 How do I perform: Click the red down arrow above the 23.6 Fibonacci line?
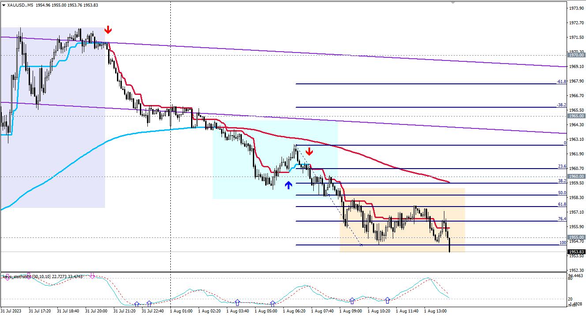tap(309, 152)
